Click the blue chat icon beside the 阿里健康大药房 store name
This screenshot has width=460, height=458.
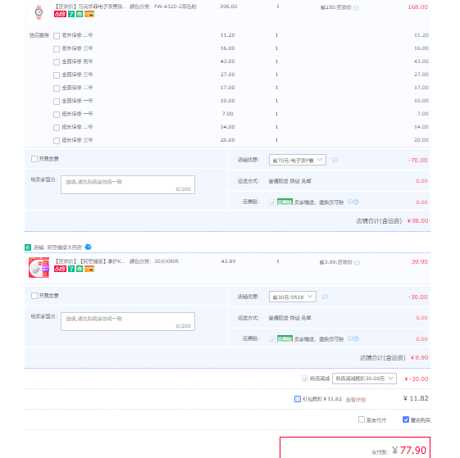click(88, 247)
